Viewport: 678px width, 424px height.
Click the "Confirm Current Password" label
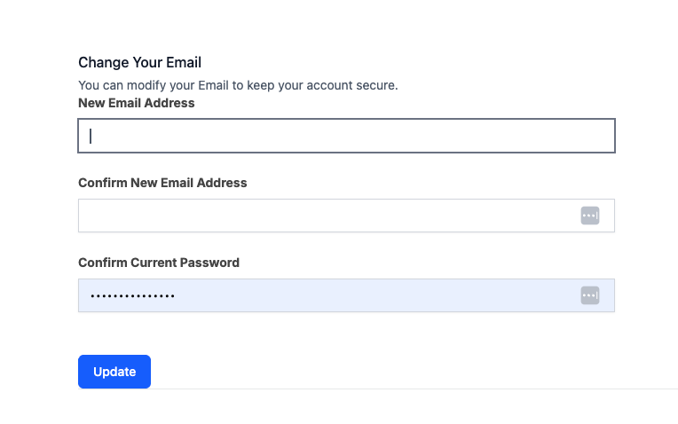pyautogui.click(x=159, y=263)
